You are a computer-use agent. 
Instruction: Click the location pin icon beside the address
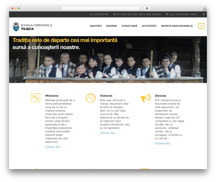114,14
